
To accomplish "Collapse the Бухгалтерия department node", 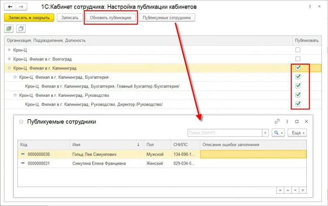I will pos(15,77).
